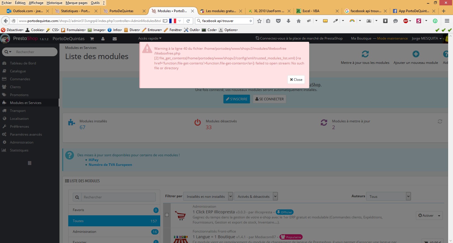Screen dimensions: 453x243
Task: Click the screenshot camera icon in toolbar
Action: [x=369, y=21]
